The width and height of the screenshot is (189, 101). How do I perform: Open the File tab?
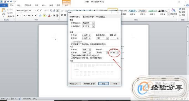pyautogui.click(x=4, y=5)
